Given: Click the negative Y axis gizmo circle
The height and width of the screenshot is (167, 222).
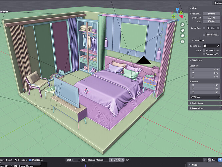Looking at the screenshot, I should (x=173, y=17).
